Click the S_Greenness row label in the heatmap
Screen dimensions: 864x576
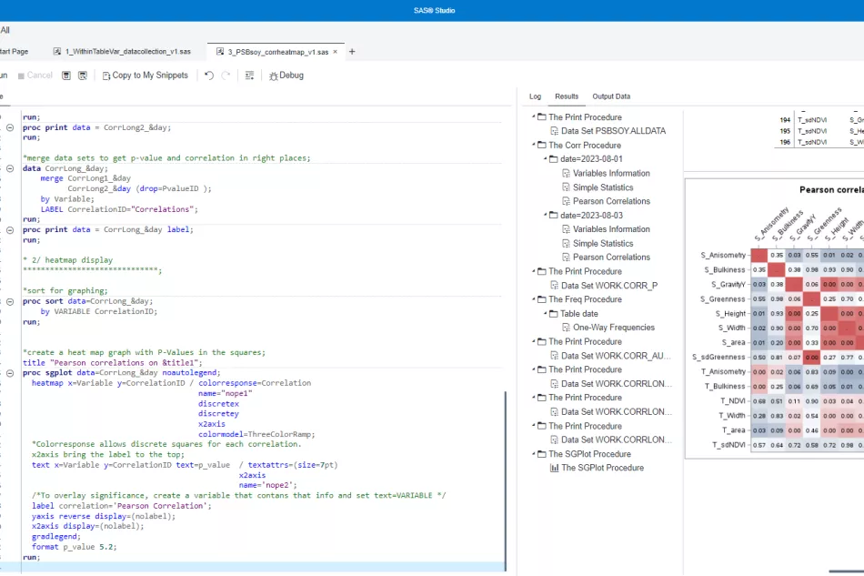(x=722, y=299)
